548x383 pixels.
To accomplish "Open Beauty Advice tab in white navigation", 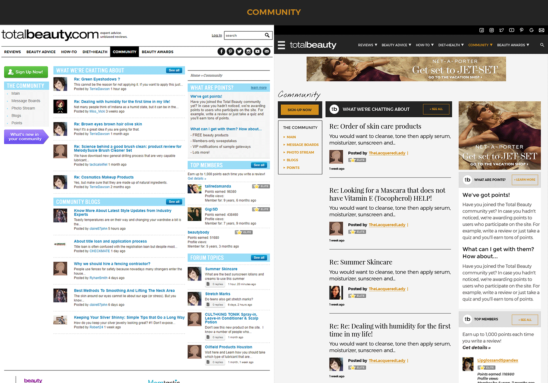I will click(x=41, y=52).
